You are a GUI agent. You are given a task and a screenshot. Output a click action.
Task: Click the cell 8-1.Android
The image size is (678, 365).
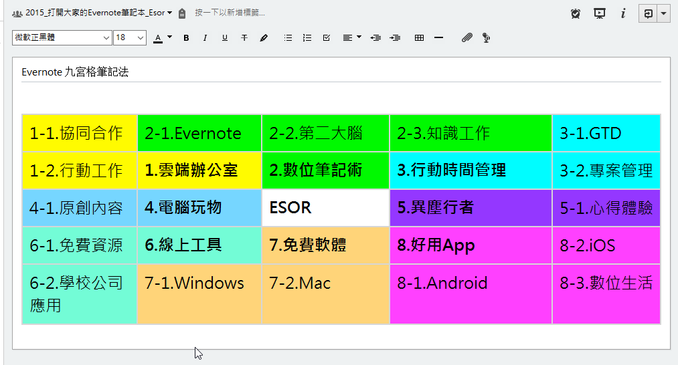click(x=471, y=294)
